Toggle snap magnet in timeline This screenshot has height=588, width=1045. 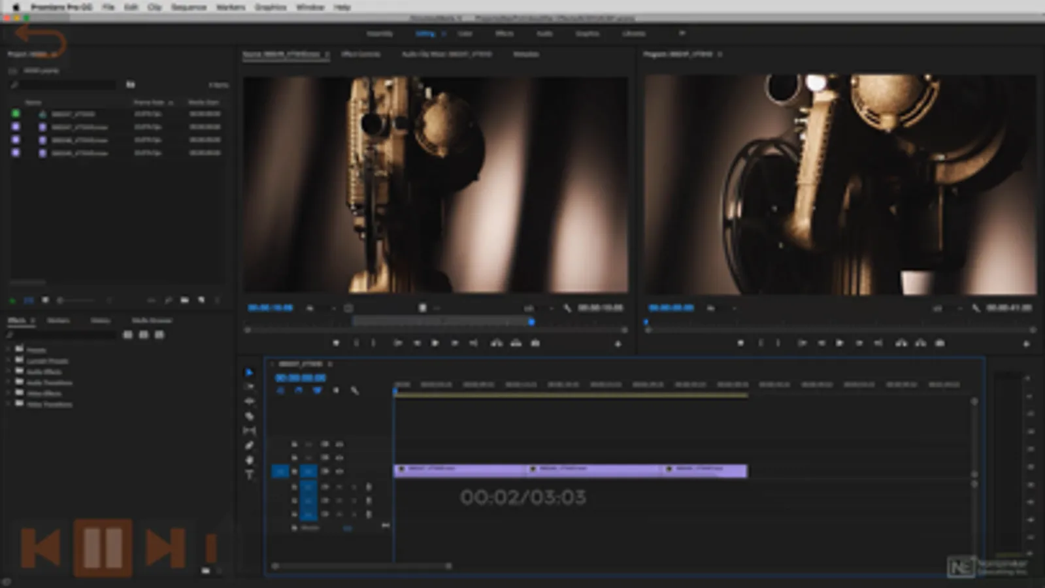click(299, 391)
